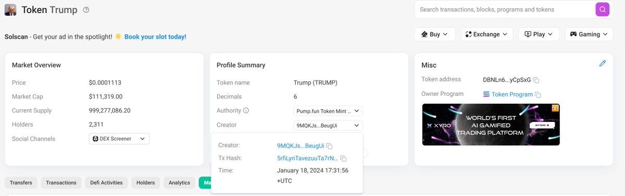Image resolution: width=625 pixels, height=196 pixels.
Task: Switch to the Transactions tab
Action: [x=61, y=182]
